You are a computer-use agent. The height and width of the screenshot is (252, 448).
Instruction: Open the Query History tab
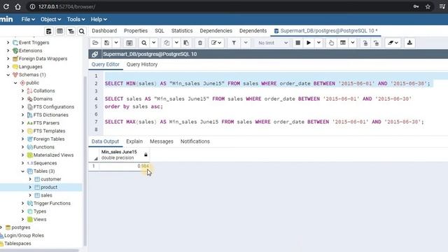tap(142, 64)
